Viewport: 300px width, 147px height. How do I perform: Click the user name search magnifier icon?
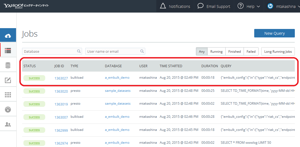pos(142,51)
